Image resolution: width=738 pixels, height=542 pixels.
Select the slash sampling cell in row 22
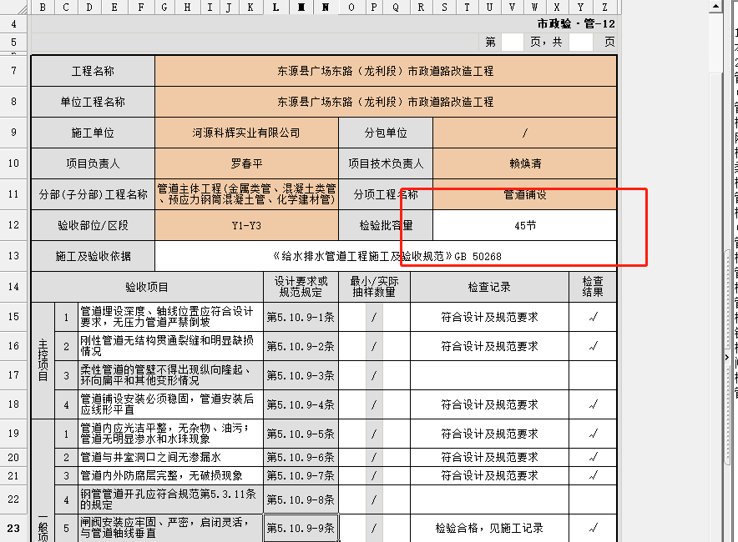coord(374,499)
